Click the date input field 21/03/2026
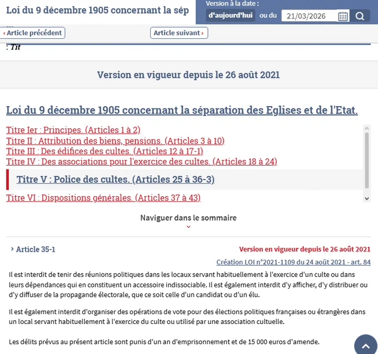Image resolution: width=378 pixels, height=354 pixels. pyautogui.click(x=309, y=16)
